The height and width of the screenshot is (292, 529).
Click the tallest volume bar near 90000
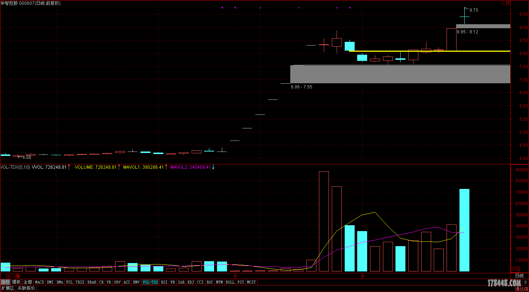[x=324, y=221]
